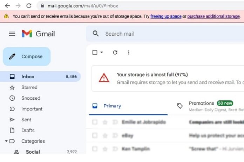This screenshot has width=244, height=162.
Task: Open the More options three-dot menu
Action: (129, 52)
